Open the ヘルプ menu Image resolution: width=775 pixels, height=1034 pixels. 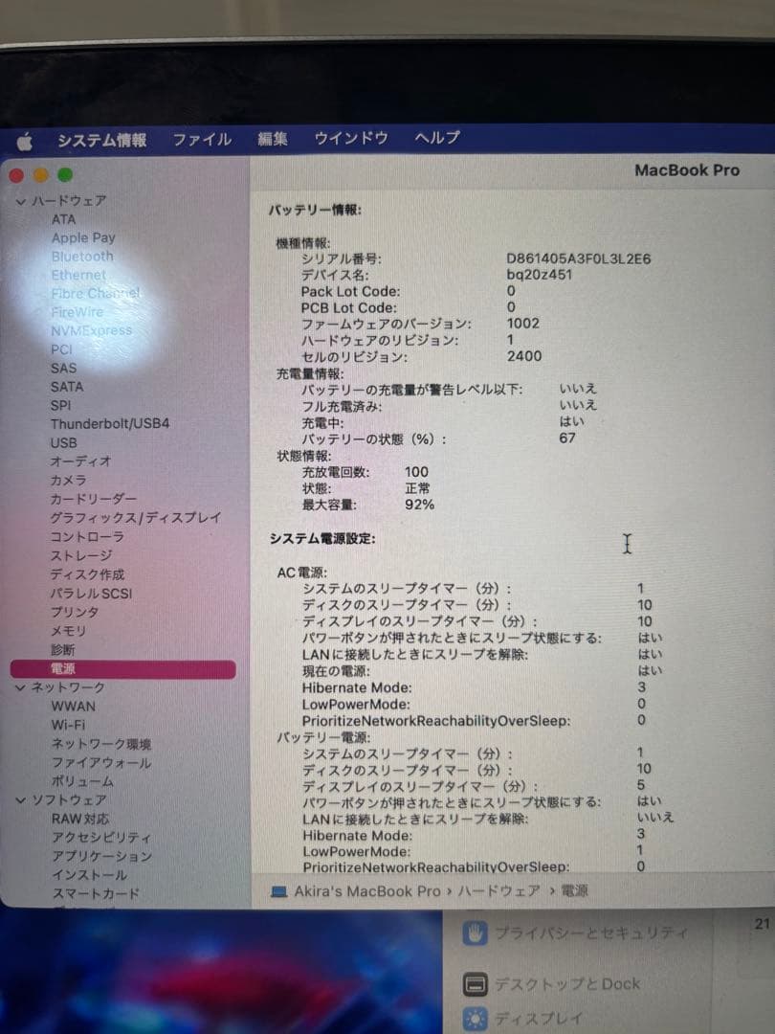pos(436,137)
